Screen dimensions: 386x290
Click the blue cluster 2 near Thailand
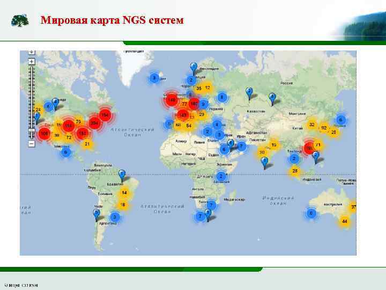pos(294,159)
